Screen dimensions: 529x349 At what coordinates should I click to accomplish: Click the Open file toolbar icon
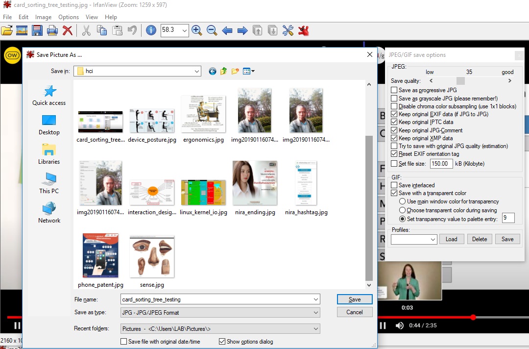pyautogui.click(x=7, y=30)
